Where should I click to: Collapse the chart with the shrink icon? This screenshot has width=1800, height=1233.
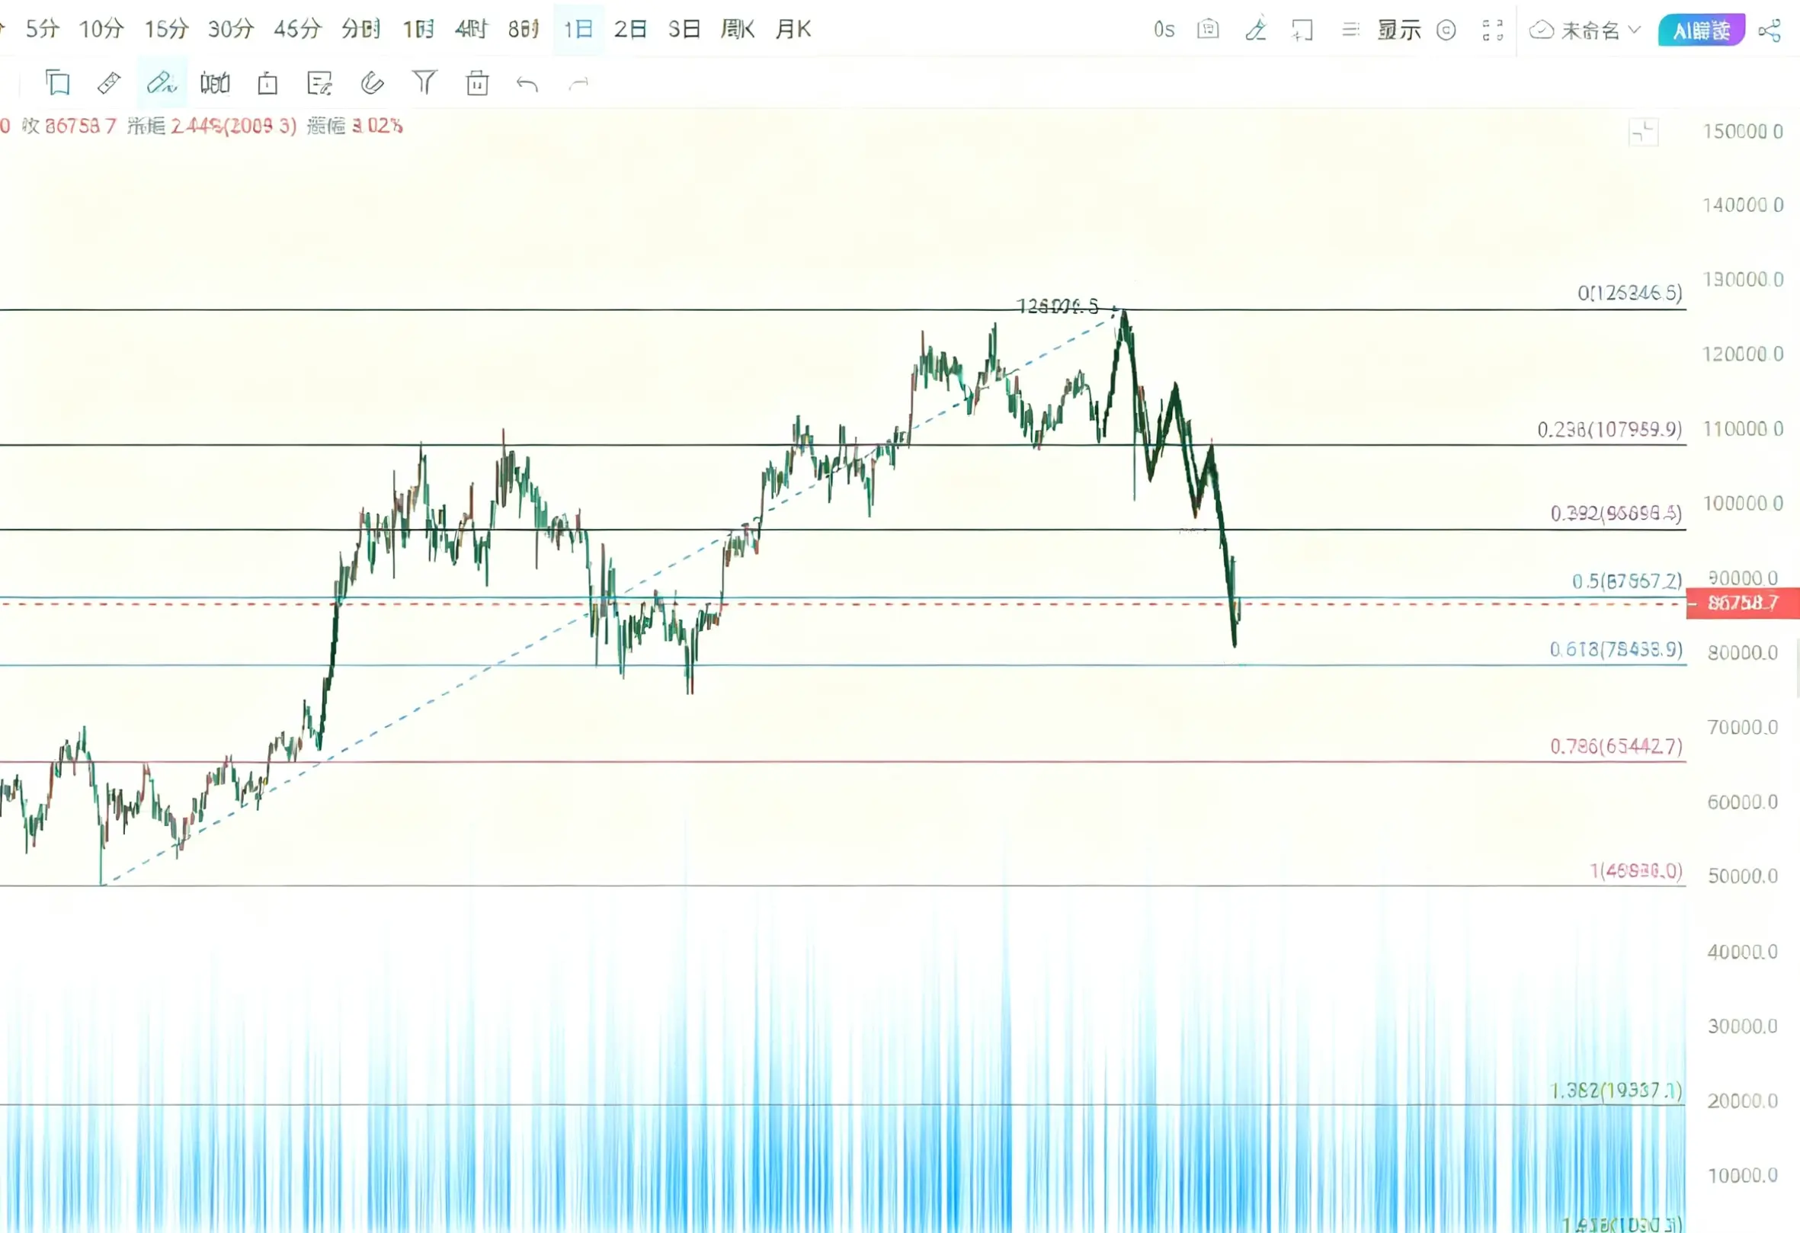[x=1643, y=133]
